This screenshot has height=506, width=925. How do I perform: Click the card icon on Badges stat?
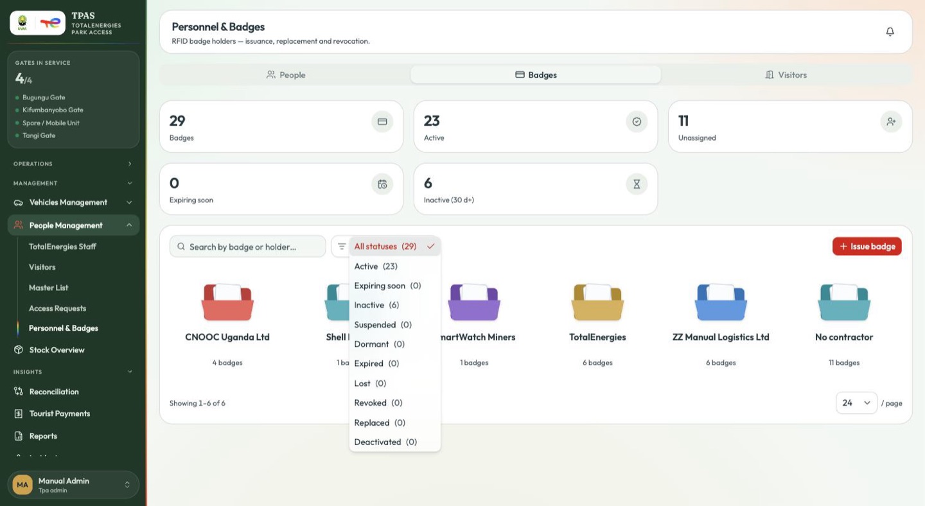382,121
